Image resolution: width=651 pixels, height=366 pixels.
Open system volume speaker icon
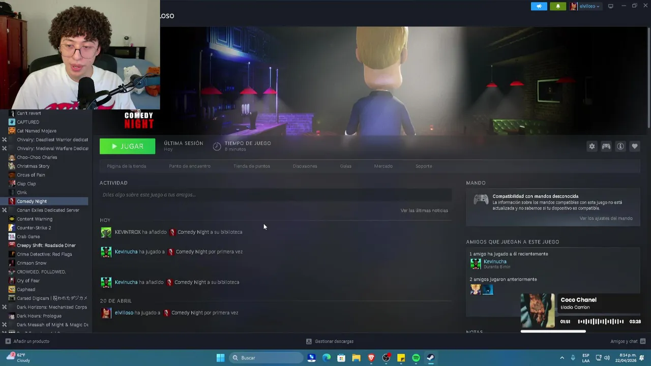point(606,358)
